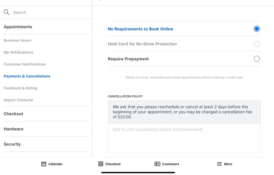
Task: Select the Require Prepayment option
Action: [x=256, y=59]
